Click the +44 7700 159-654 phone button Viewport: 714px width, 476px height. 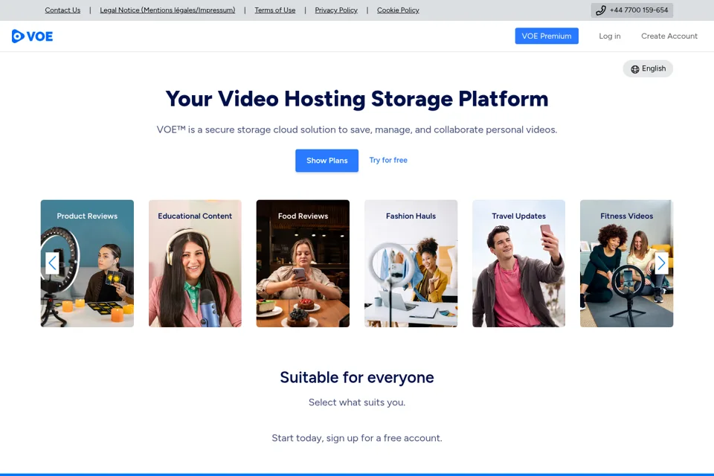[x=631, y=10]
